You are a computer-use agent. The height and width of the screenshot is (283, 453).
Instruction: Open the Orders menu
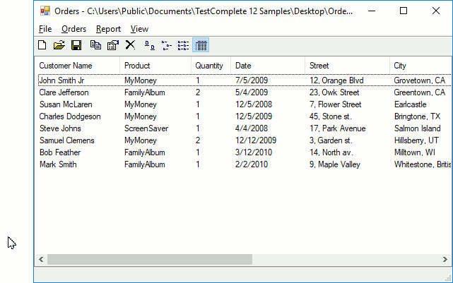tap(73, 29)
